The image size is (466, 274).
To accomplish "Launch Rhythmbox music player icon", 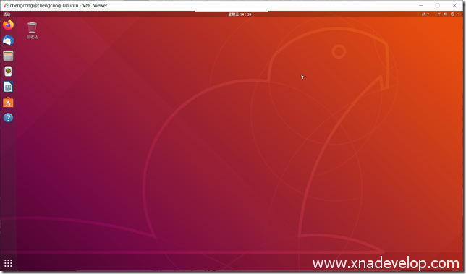I will click(x=9, y=72).
